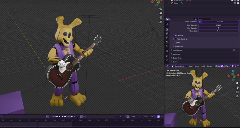The width and height of the screenshot is (240, 128).
Task: Open properties options dropdown beside search
Action: coord(238,19)
